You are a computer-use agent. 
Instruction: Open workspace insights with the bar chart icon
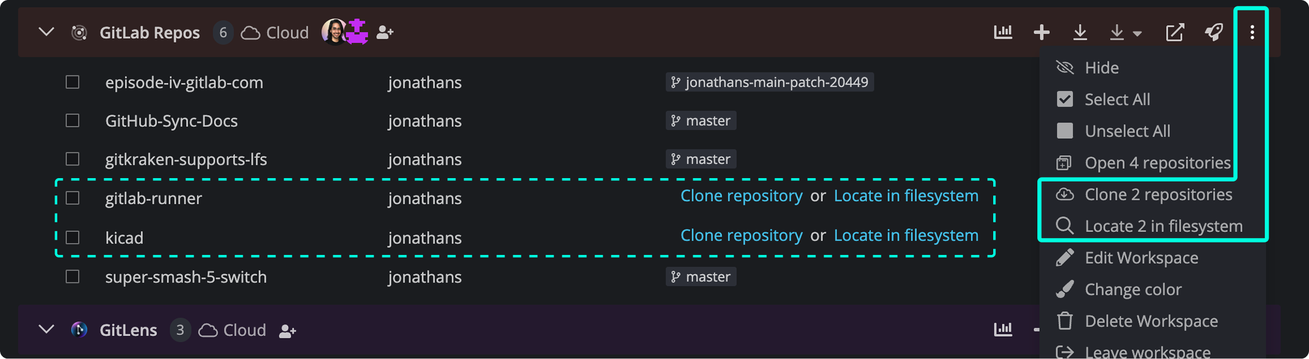click(x=1002, y=32)
